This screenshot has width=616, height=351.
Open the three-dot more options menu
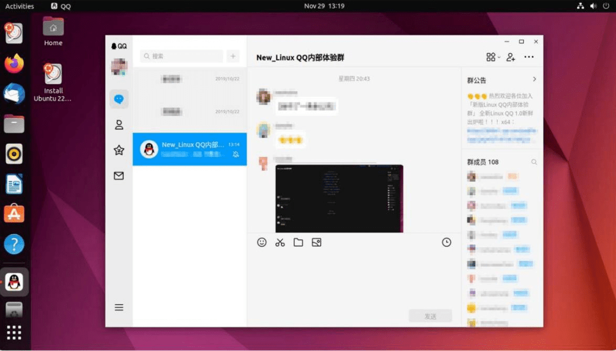tap(529, 57)
